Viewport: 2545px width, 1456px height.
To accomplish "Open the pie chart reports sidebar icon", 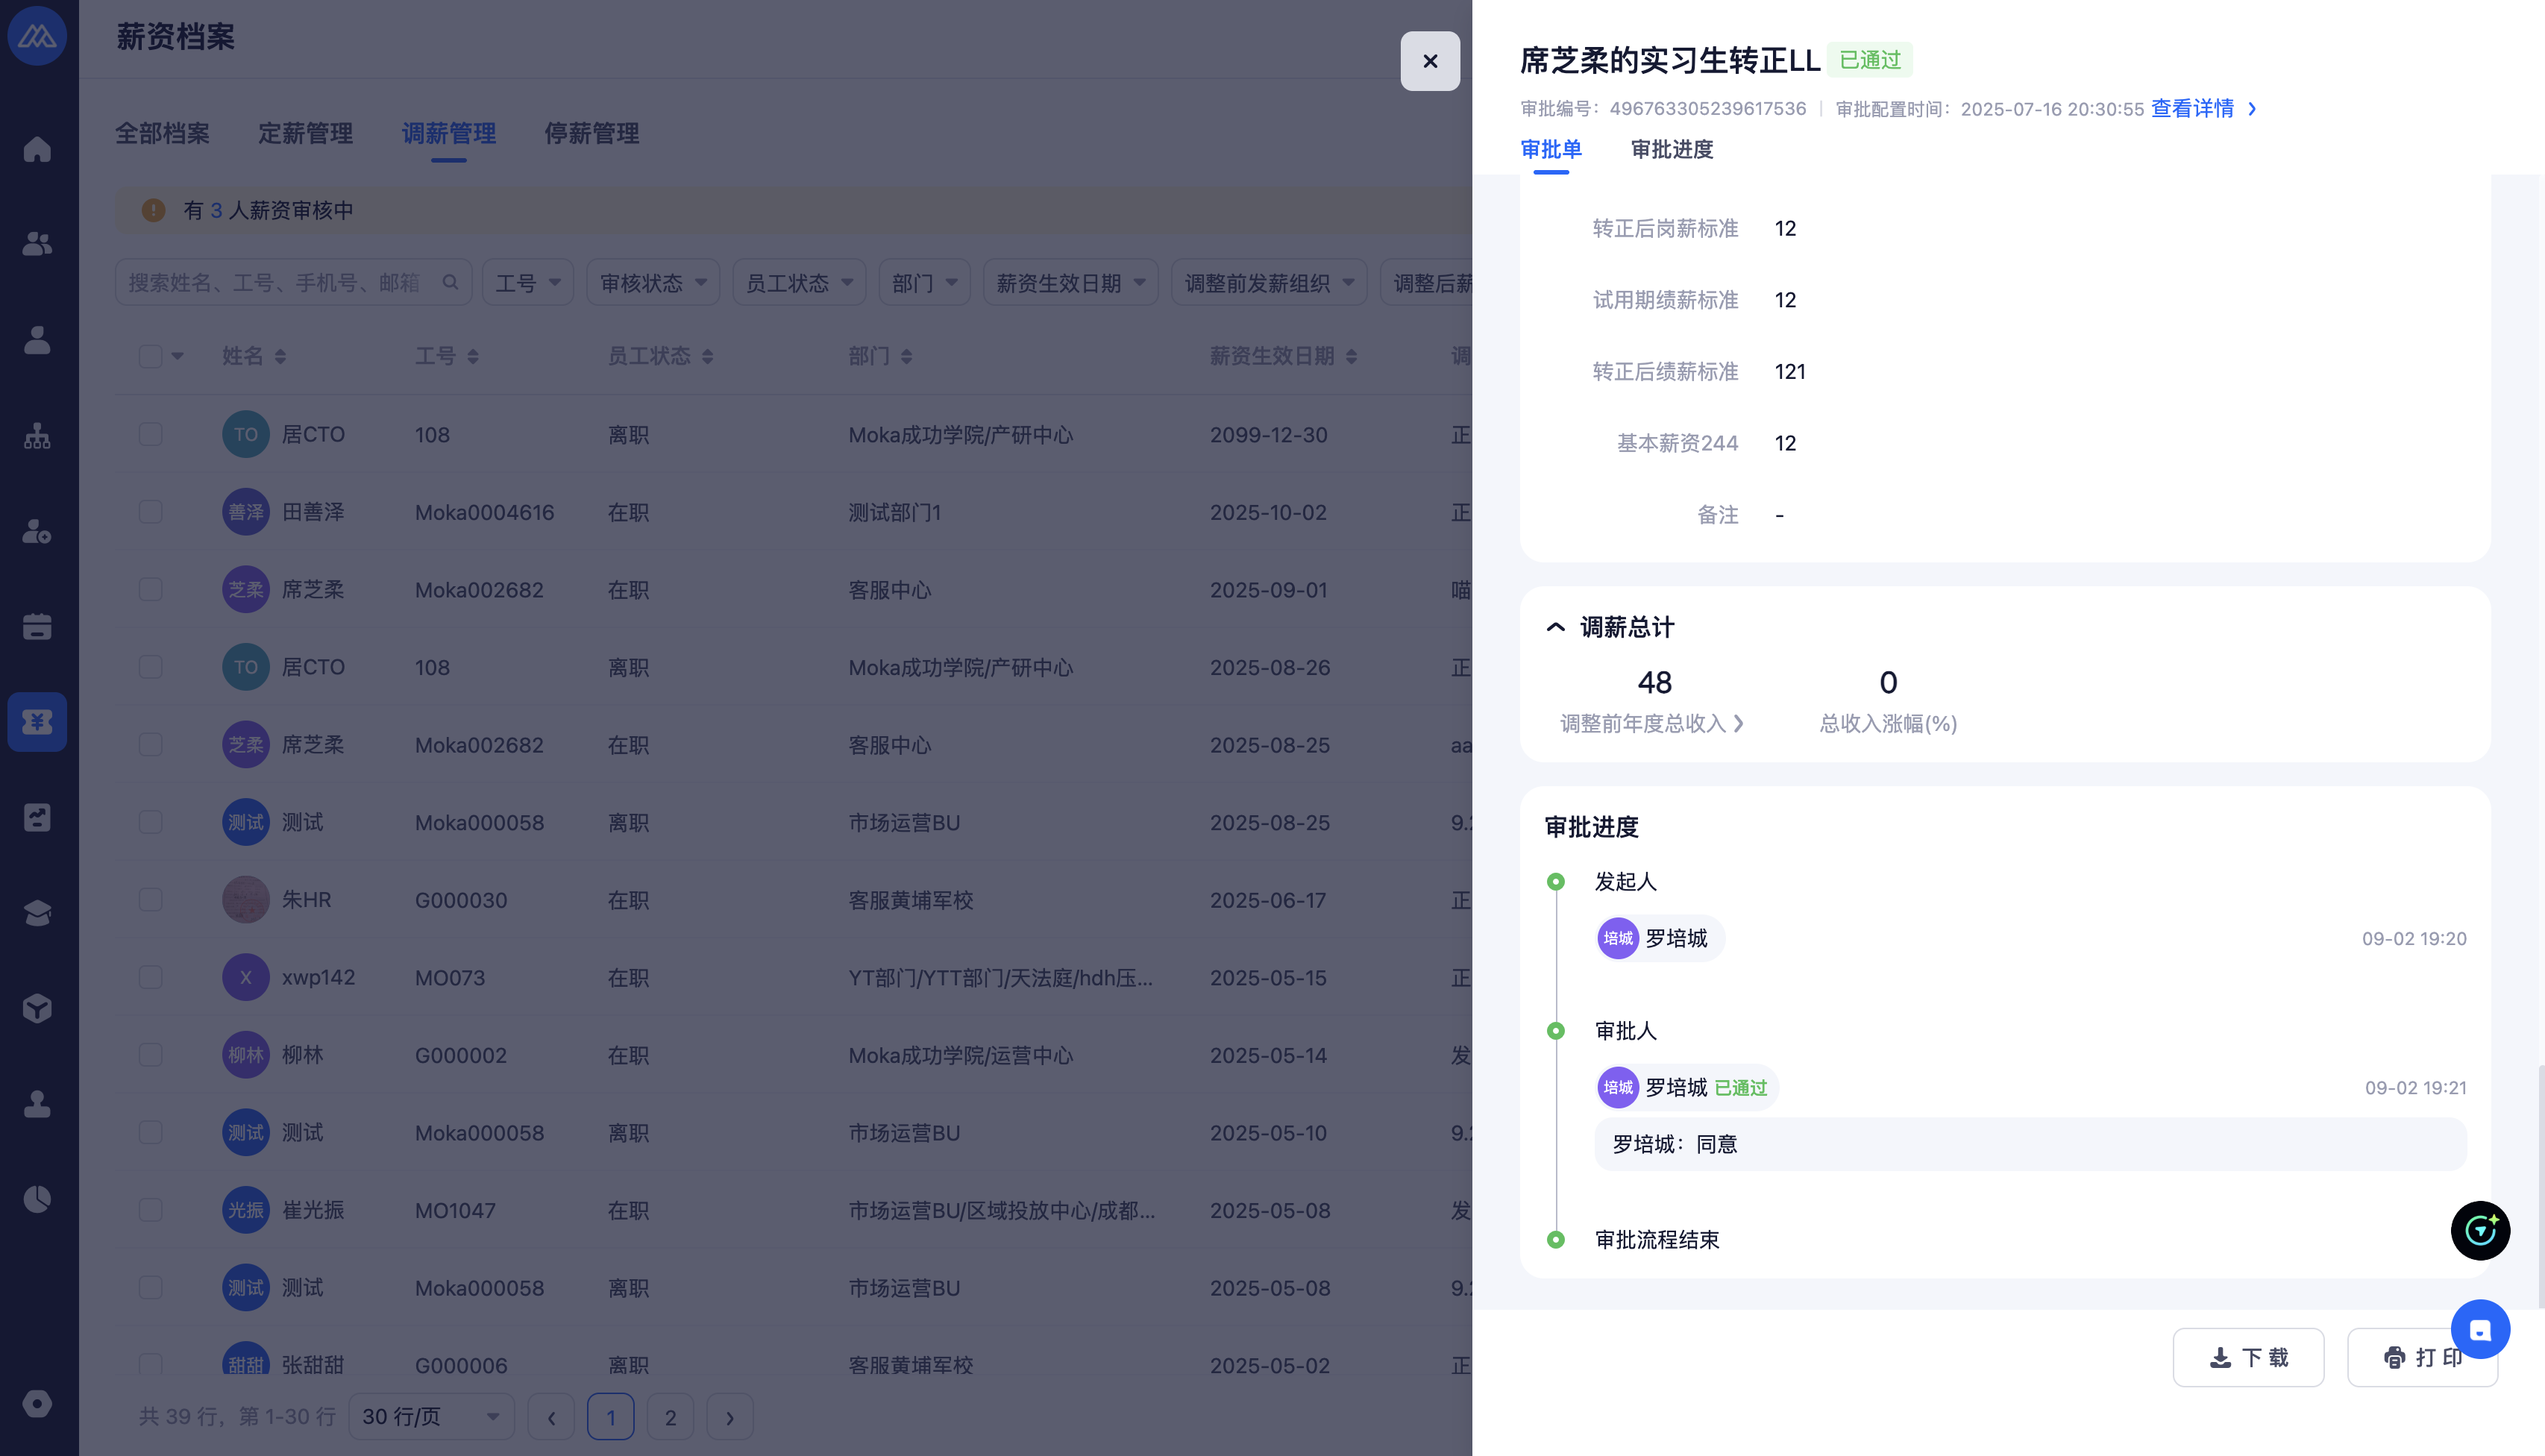I will pos(37,1199).
